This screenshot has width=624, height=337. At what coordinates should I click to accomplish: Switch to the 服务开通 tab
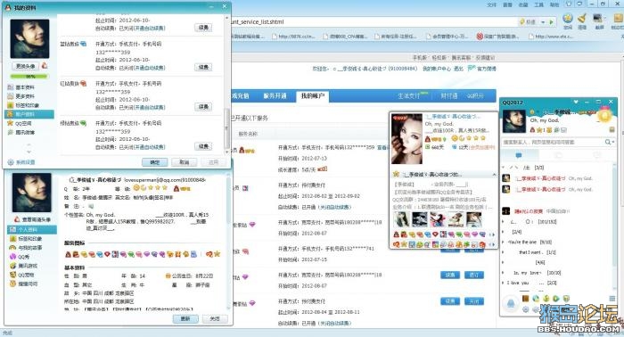275,96
